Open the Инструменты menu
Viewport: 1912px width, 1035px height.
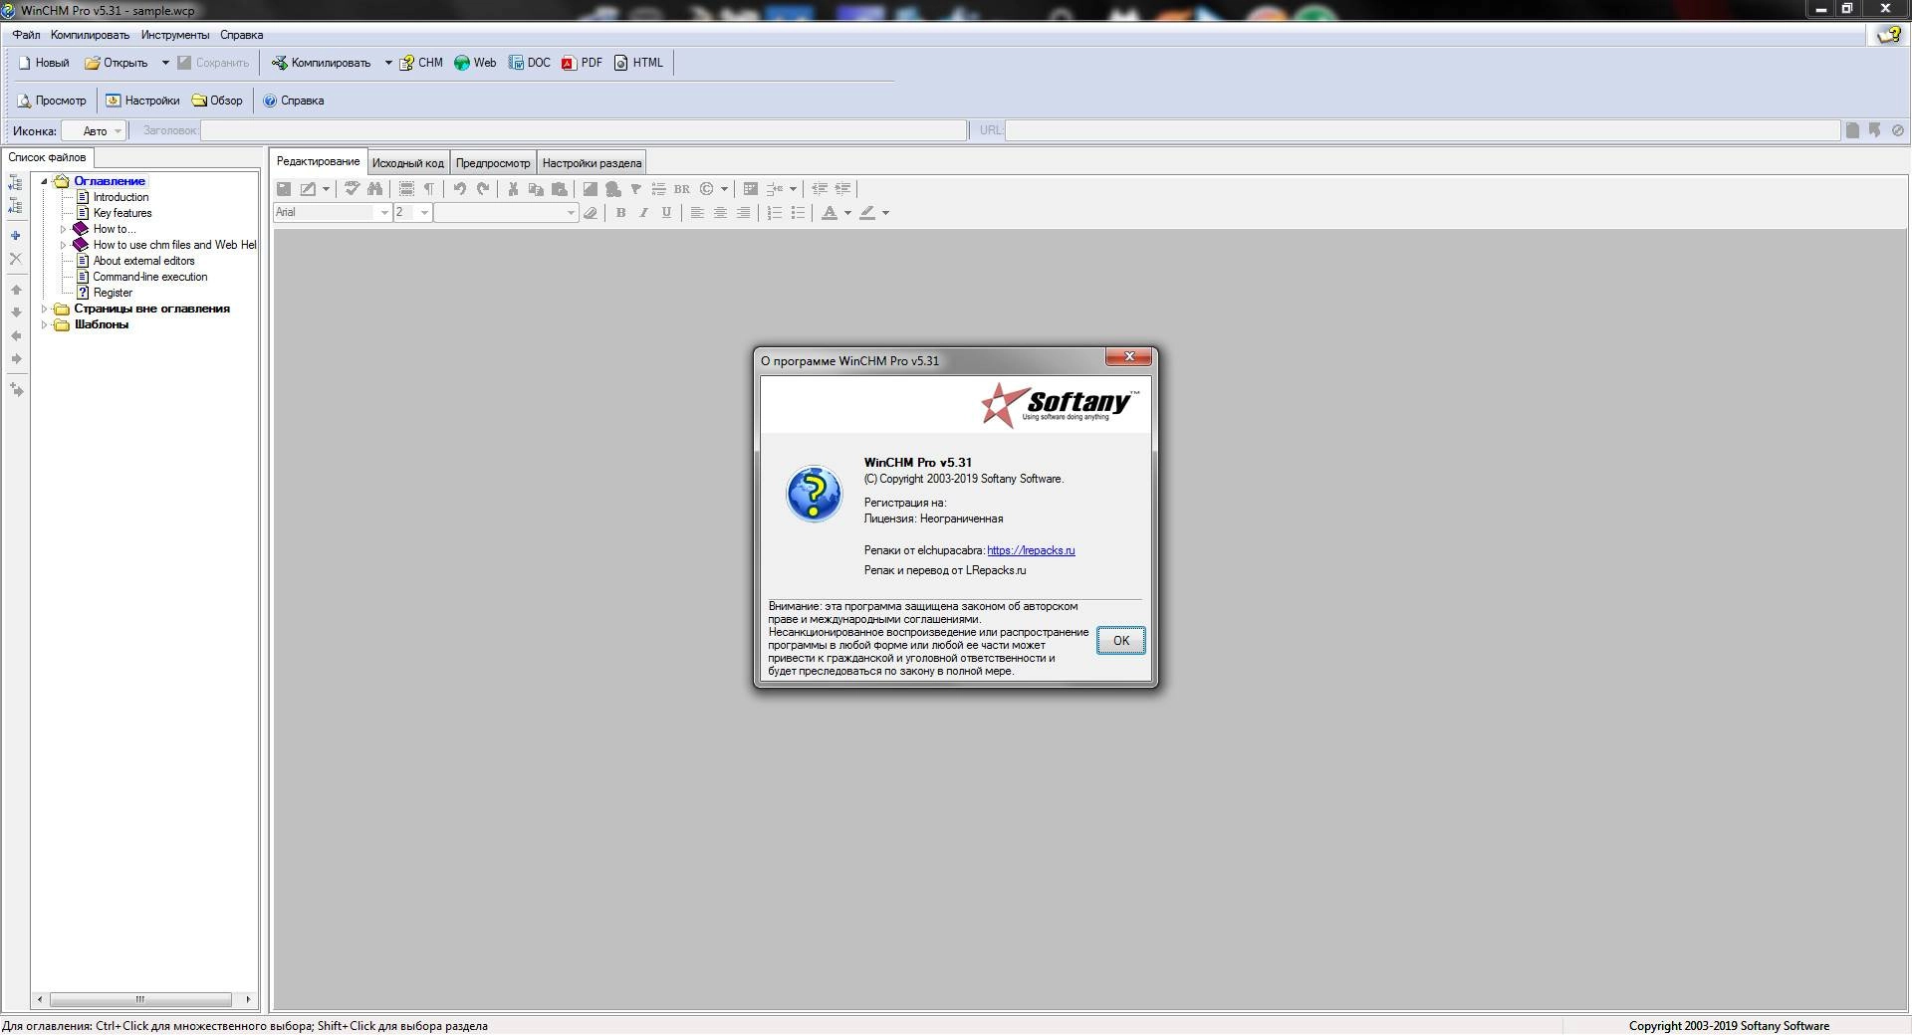175,35
